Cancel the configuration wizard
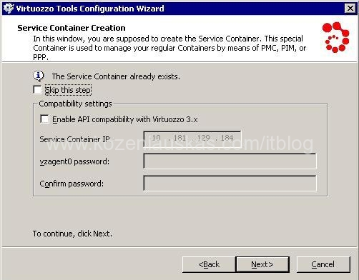 pos(323,264)
